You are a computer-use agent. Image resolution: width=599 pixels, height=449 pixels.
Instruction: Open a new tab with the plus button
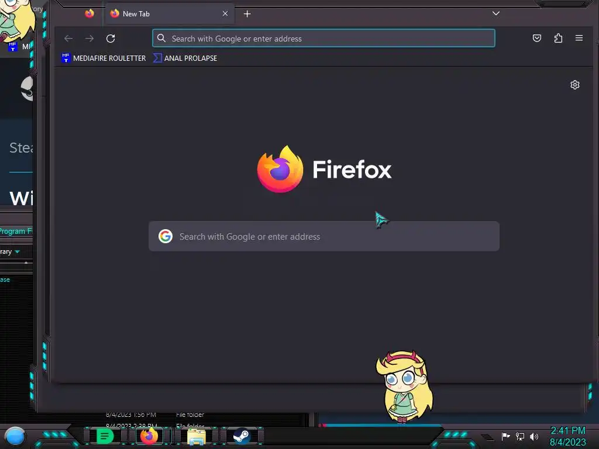pyautogui.click(x=247, y=14)
